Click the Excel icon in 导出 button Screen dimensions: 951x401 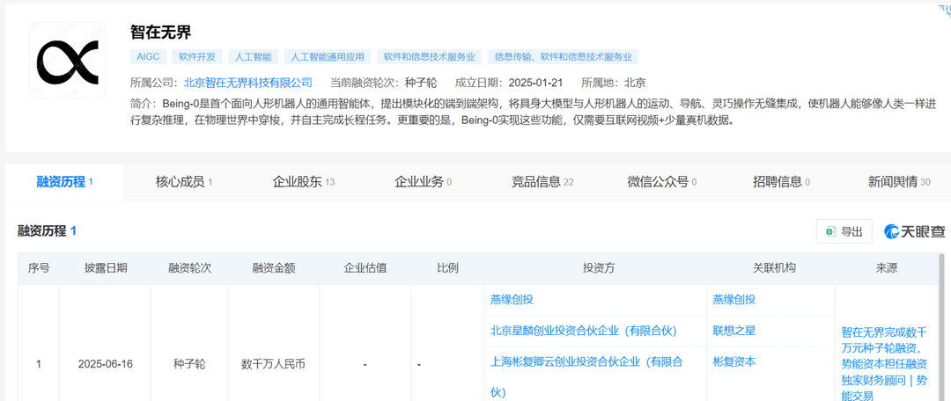coord(830,231)
